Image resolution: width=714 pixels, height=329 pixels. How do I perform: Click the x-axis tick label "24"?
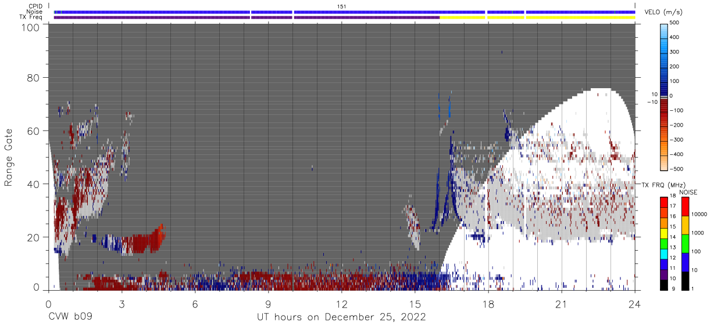[x=635, y=304]
